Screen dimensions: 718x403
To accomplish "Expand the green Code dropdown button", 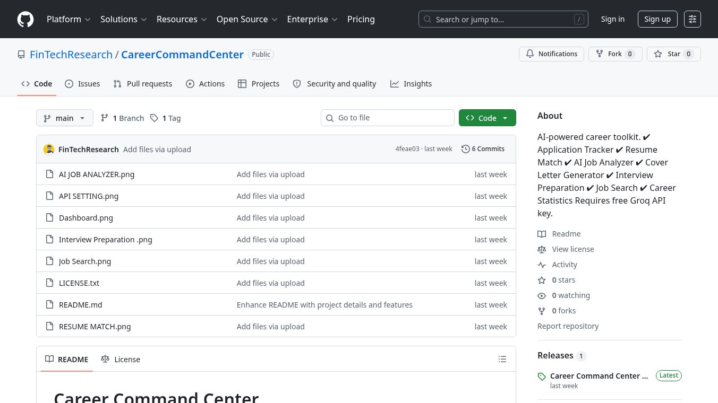I will point(487,118).
